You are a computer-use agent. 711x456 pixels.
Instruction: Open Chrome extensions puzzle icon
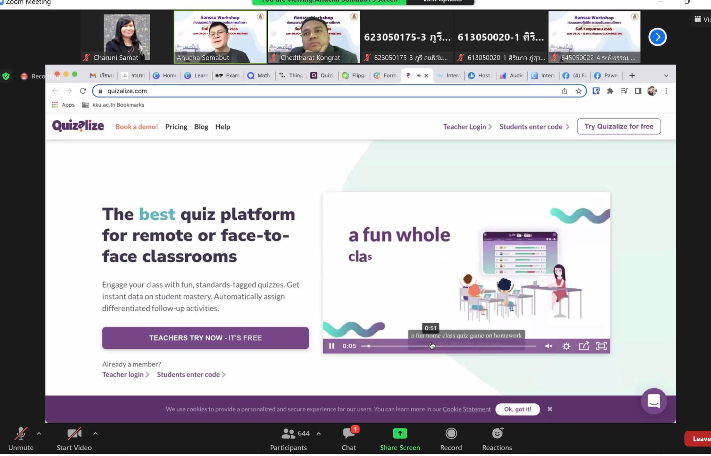click(610, 91)
